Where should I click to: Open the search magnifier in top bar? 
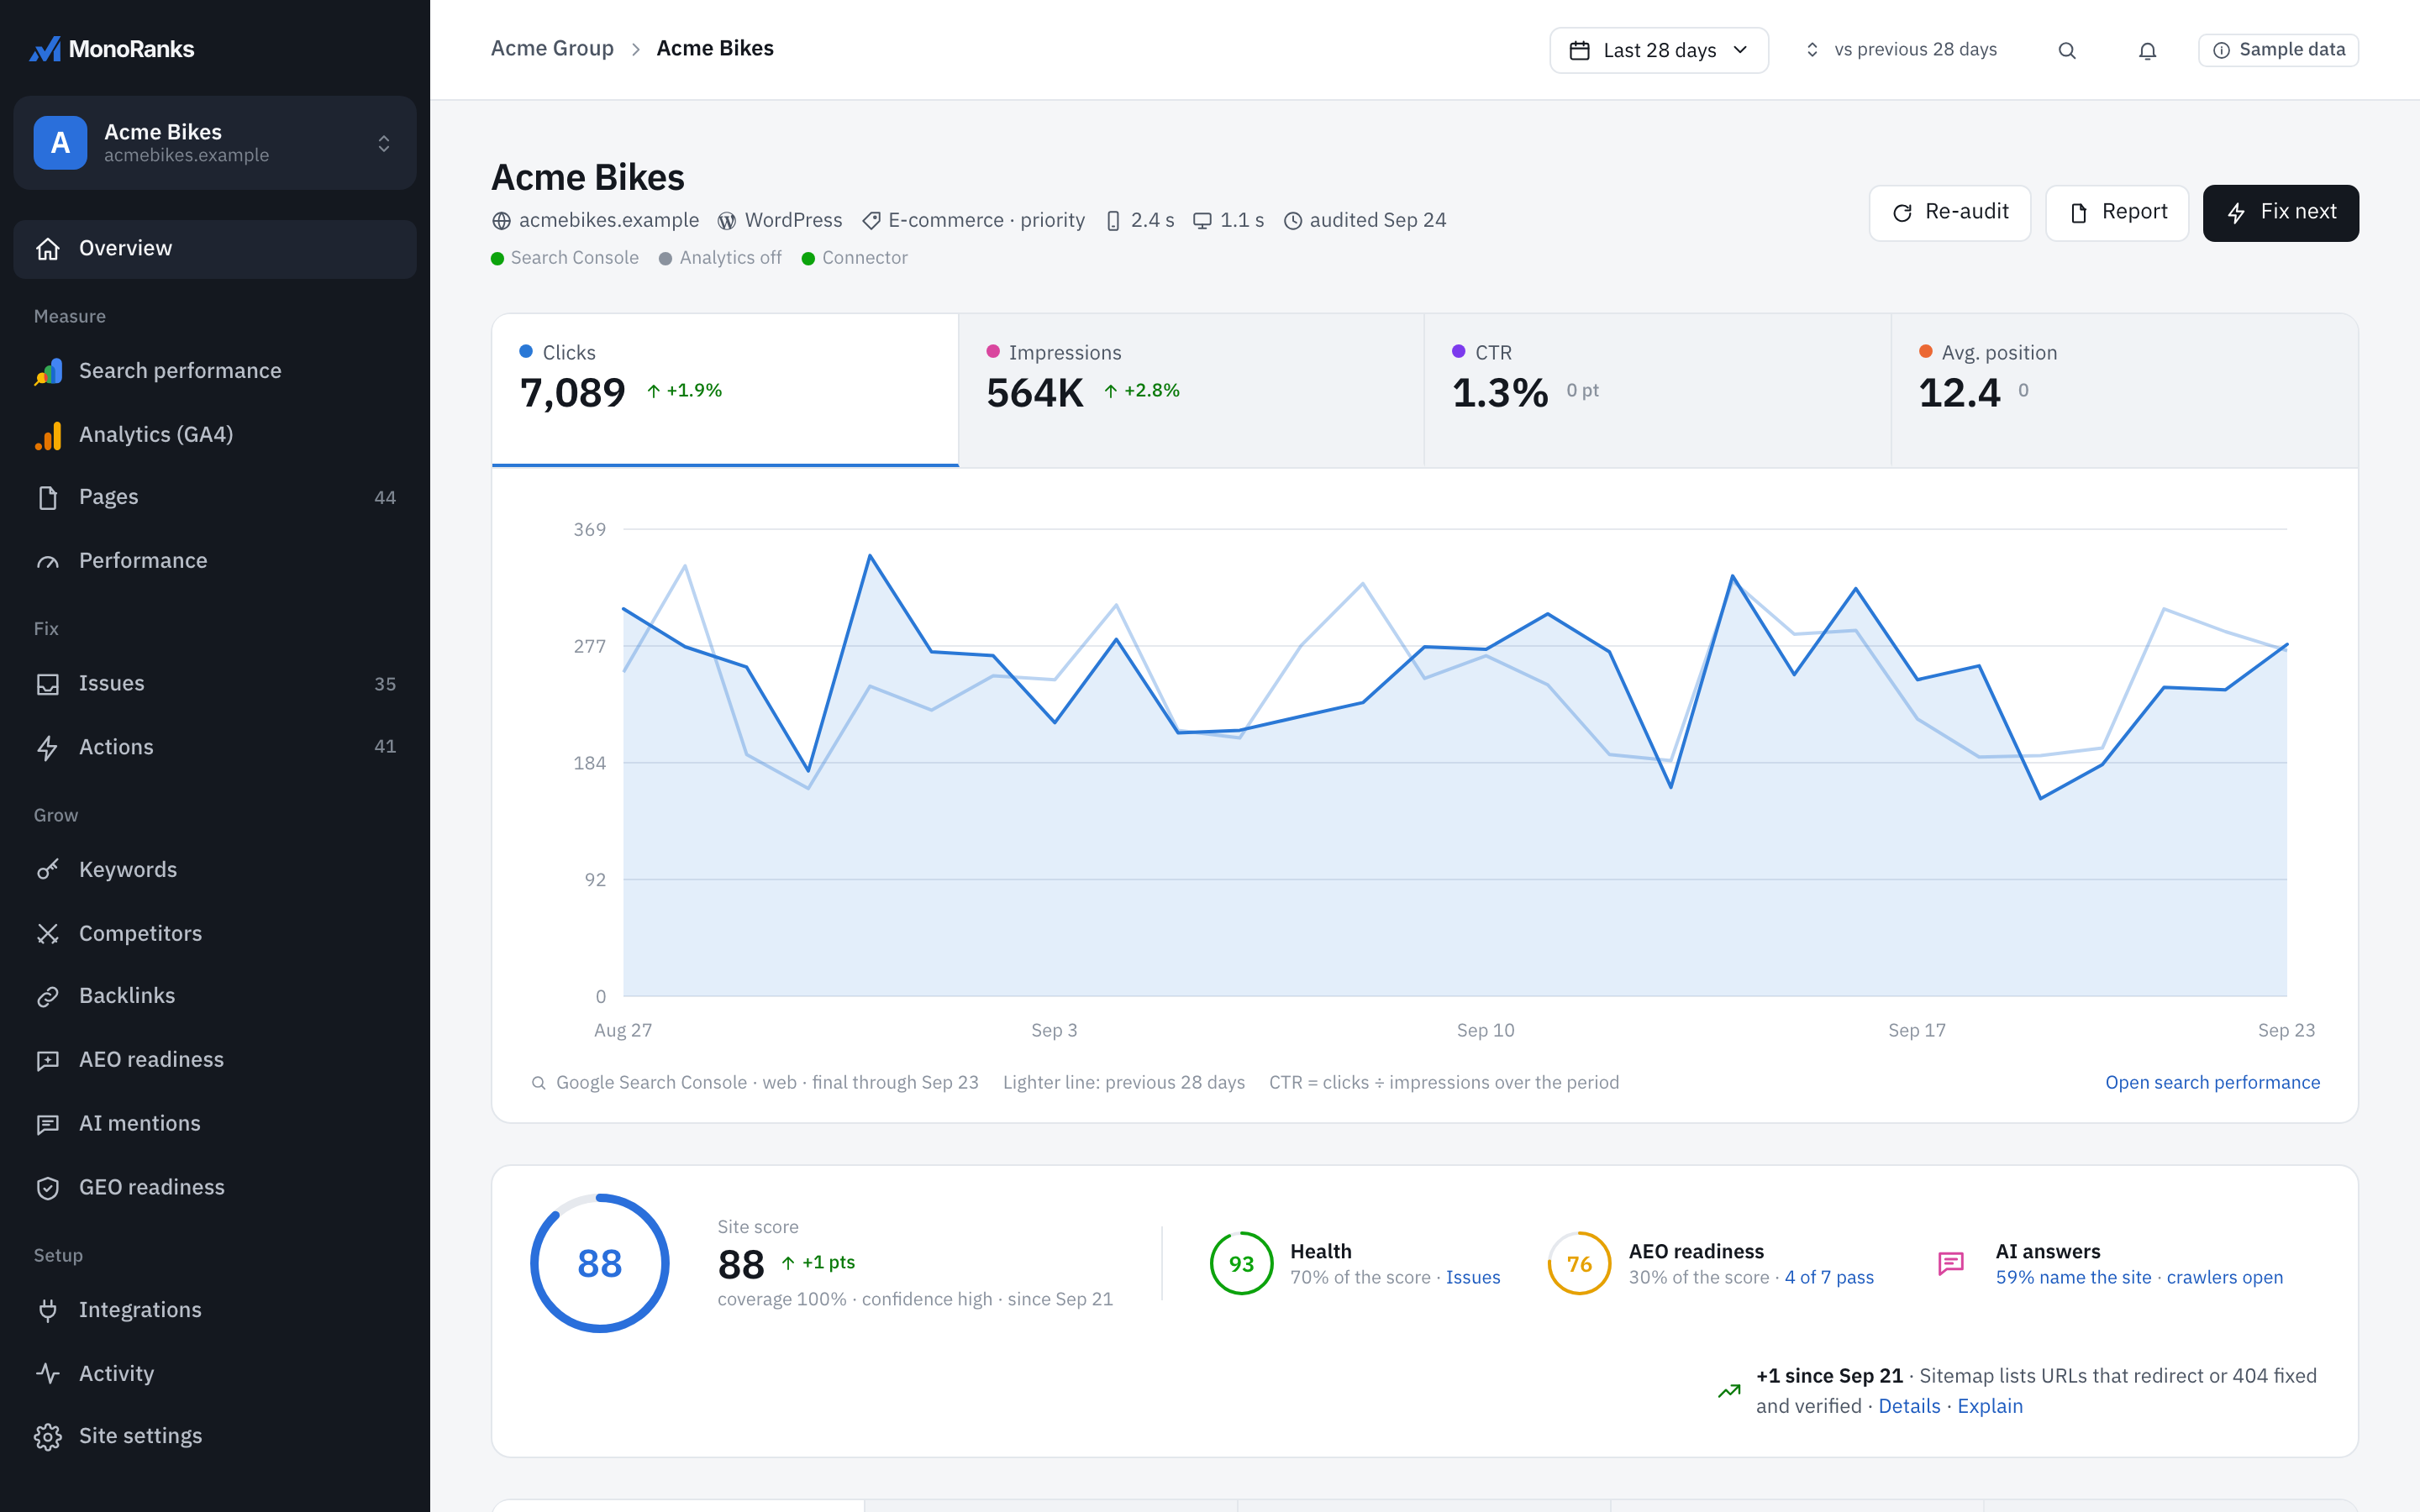click(x=2067, y=50)
